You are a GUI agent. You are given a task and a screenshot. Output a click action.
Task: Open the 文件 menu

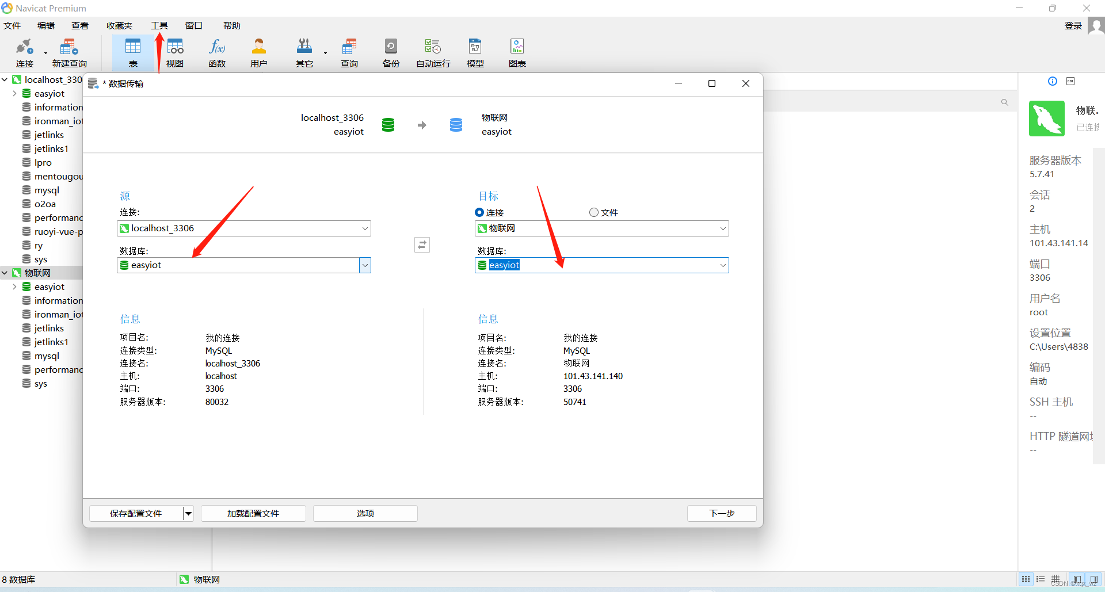[12, 26]
